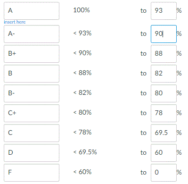Focus the 60 percent minimum field
Image resolution: width=188 pixels, height=184 pixels.
163,153
